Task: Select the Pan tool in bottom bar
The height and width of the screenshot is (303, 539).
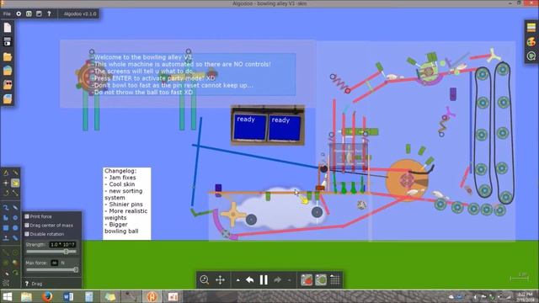Action: point(220,279)
